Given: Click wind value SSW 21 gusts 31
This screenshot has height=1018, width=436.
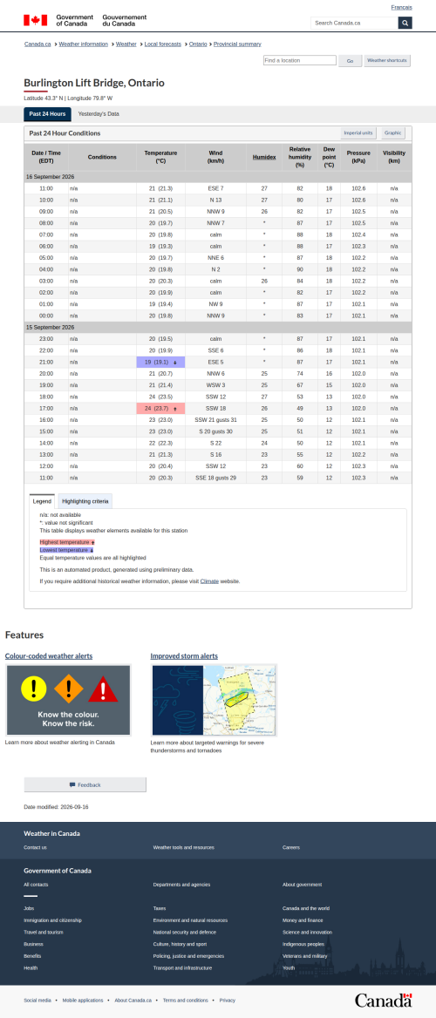Looking at the screenshot, I should [x=215, y=420].
